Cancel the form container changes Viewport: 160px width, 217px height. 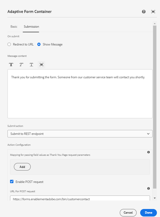(128, 213)
